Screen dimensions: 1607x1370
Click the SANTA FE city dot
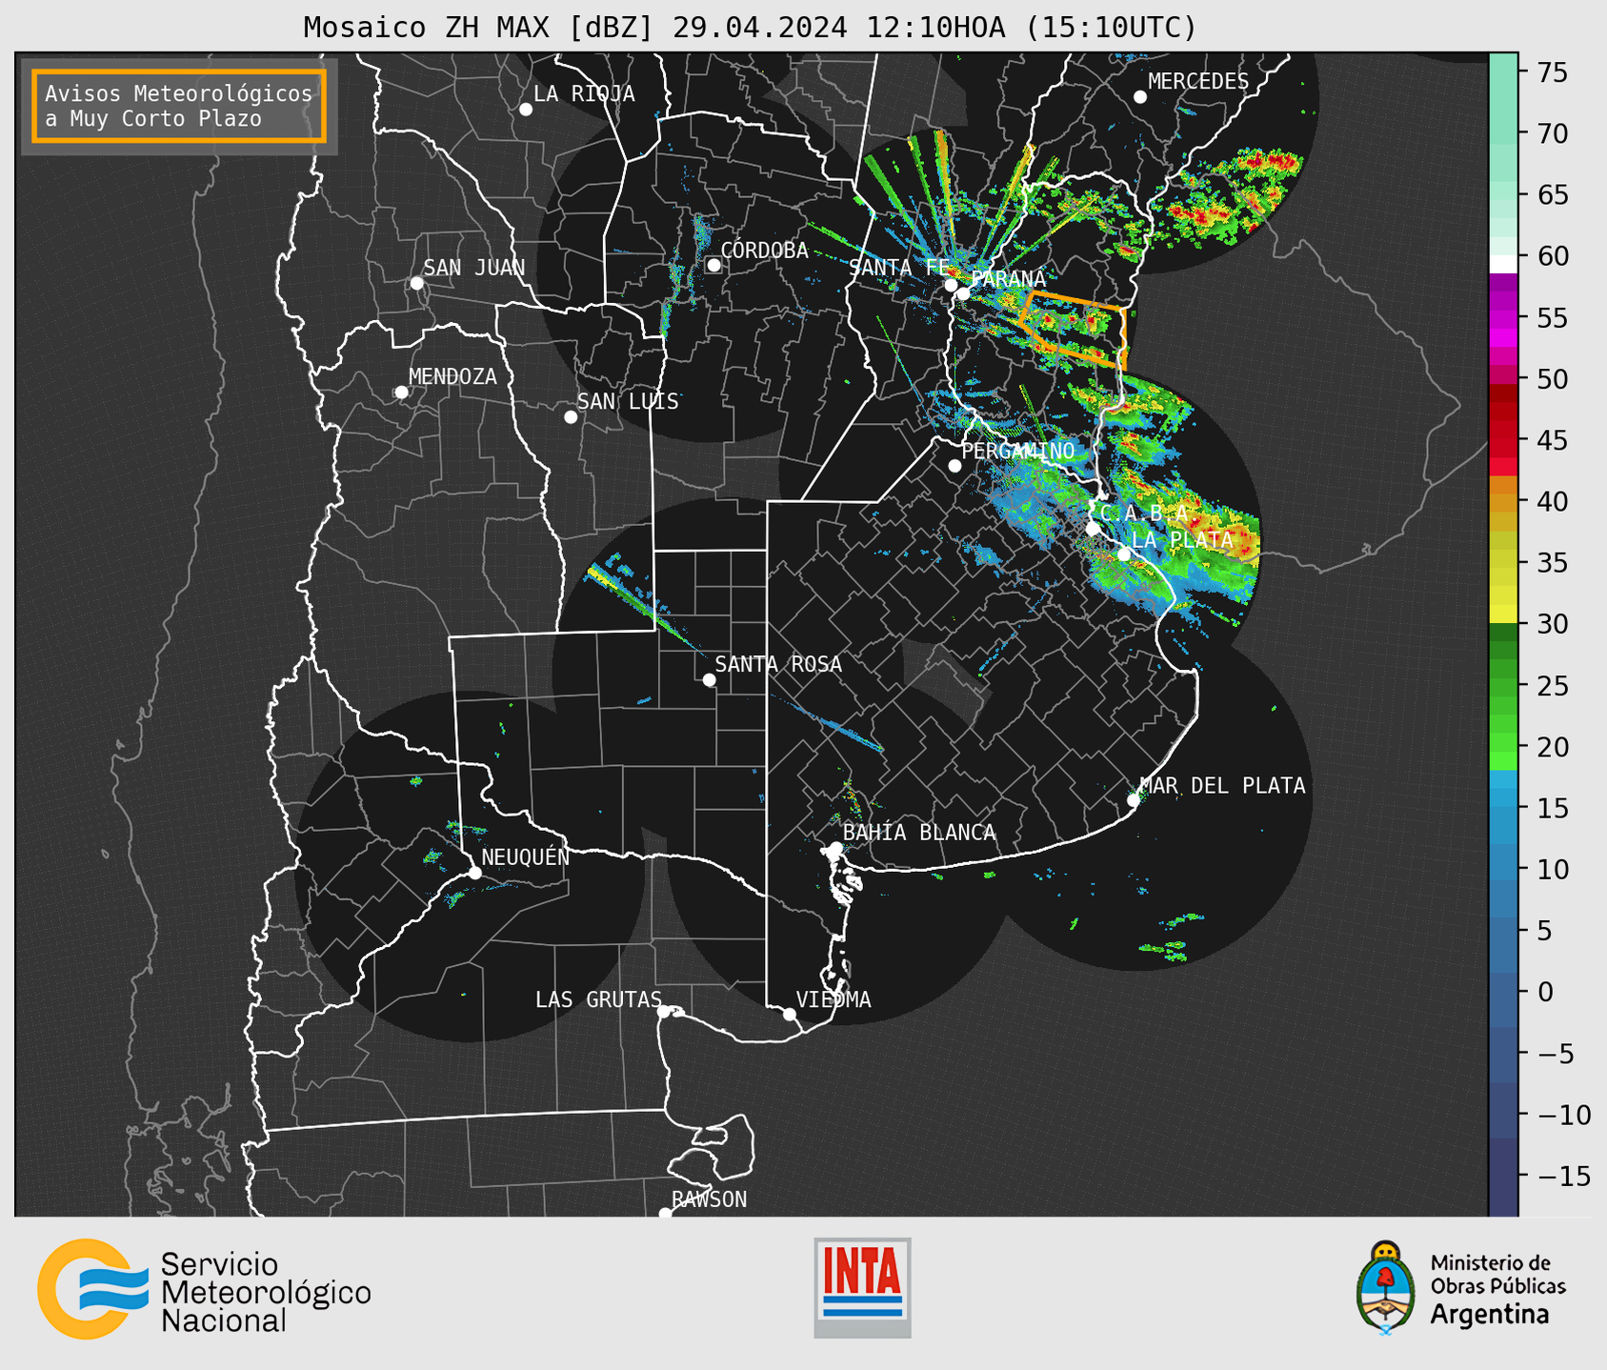pyautogui.click(x=951, y=285)
